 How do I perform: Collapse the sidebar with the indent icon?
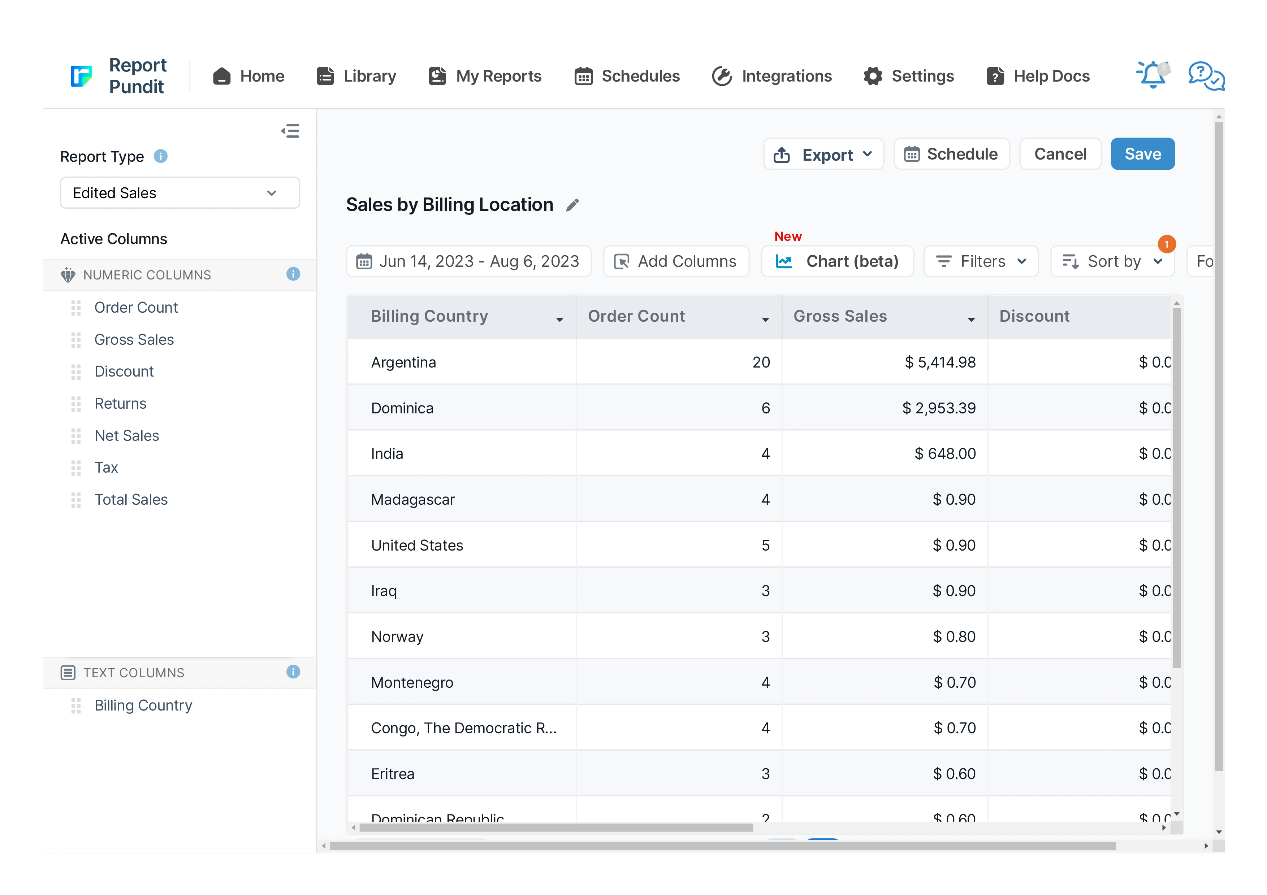click(290, 131)
